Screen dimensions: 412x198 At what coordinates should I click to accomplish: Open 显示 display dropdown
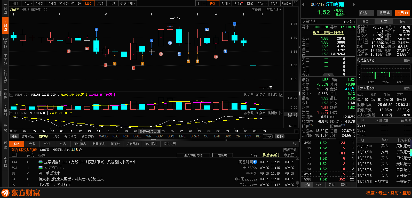[263, 3]
